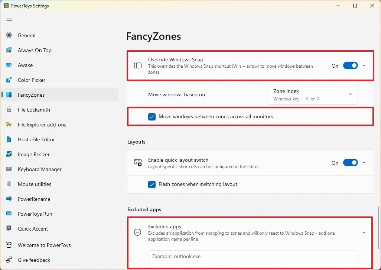Collapse the Excluded apps section
This screenshot has width=381, height=270.
(364, 232)
